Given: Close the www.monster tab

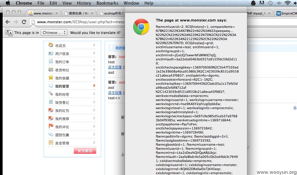Looking at the screenshot, I should pos(57,13).
